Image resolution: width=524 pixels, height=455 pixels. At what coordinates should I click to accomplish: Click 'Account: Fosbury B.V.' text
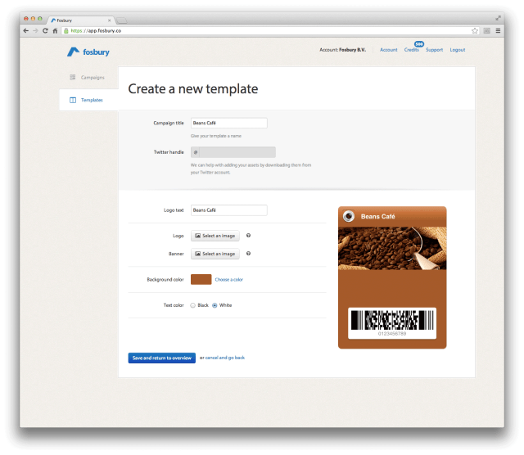(x=342, y=50)
